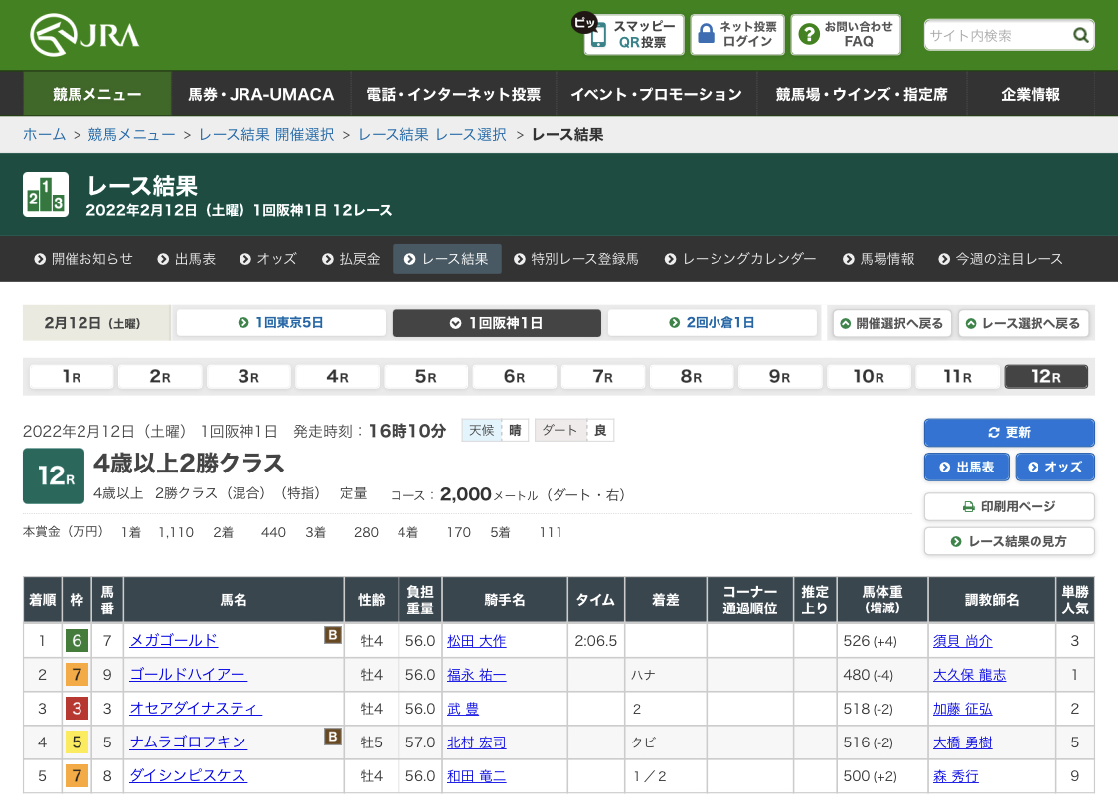Open 競馬メニュー in main navigation
Image resolution: width=1118 pixels, height=809 pixels.
(97, 95)
